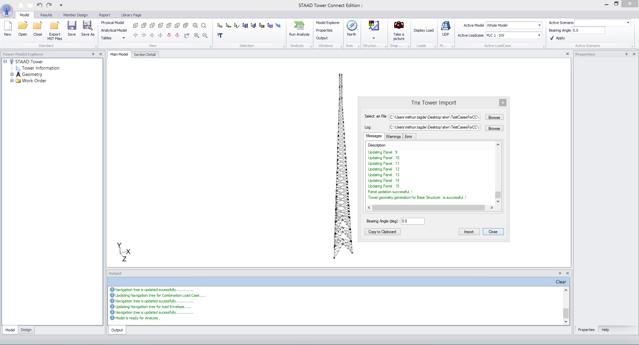This screenshot has height=345, width=639.
Task: Click the text cursor selection icon
Action: coord(220,35)
